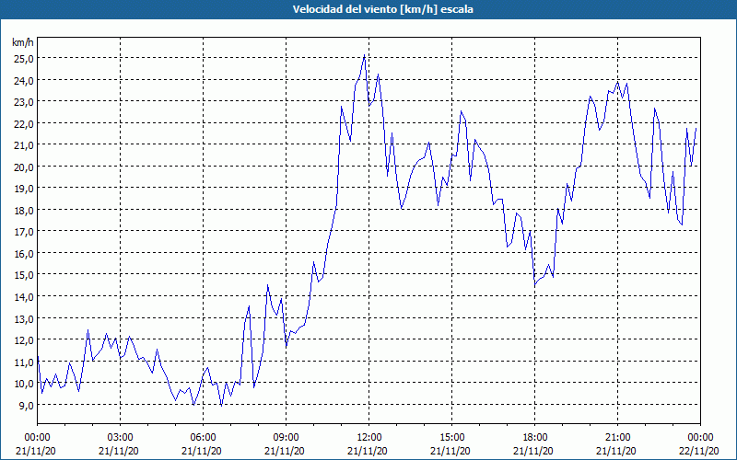The height and width of the screenshot is (460, 737).
Task: Click the 24,0 y-axis label
Action: pos(23,81)
